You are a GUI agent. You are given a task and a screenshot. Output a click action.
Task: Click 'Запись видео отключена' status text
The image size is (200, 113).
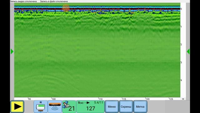23,1
